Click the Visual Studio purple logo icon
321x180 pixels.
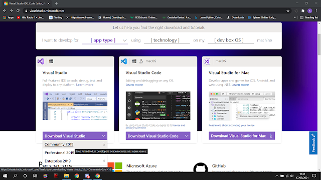point(41,61)
